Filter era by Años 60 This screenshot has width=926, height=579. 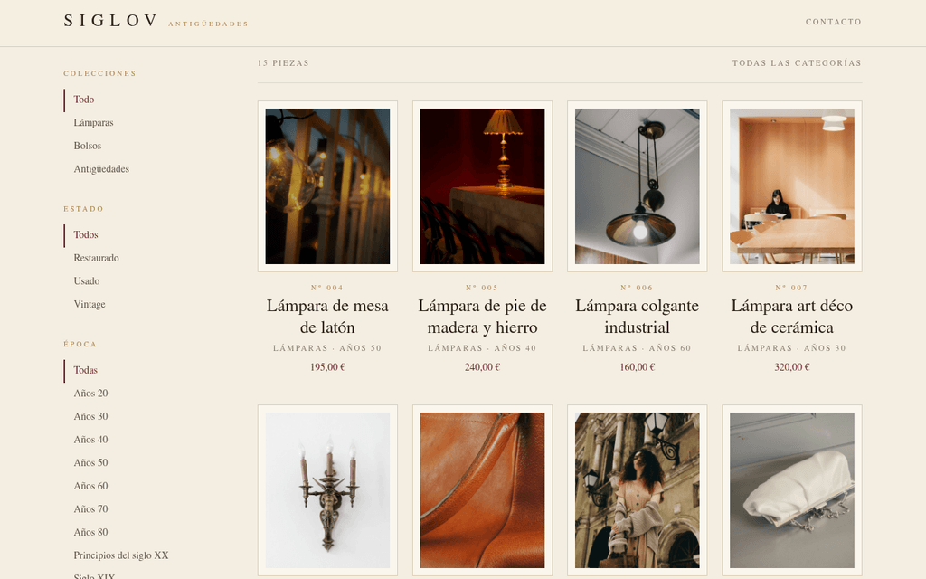click(91, 485)
